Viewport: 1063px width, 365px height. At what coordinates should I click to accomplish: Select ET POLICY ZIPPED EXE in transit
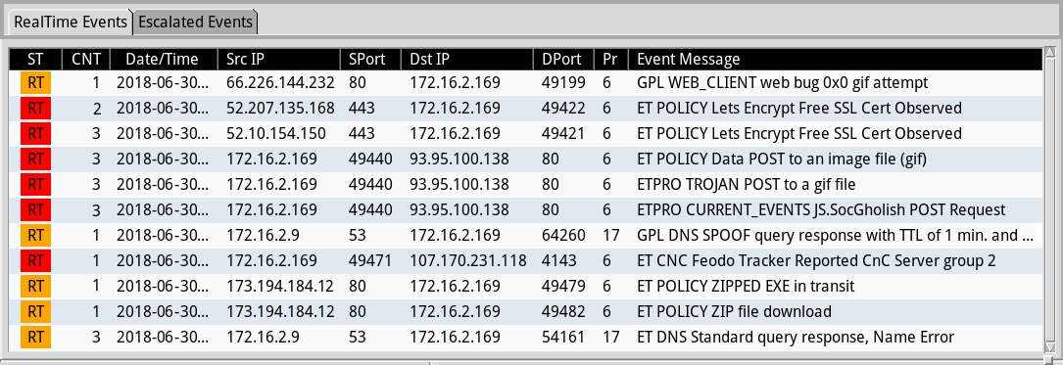point(525,287)
